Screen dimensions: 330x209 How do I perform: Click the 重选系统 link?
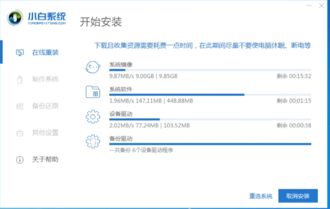[261, 196]
